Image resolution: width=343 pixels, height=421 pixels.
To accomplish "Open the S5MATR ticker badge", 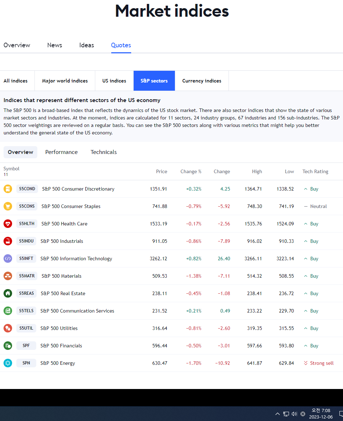I will pyautogui.click(x=27, y=276).
